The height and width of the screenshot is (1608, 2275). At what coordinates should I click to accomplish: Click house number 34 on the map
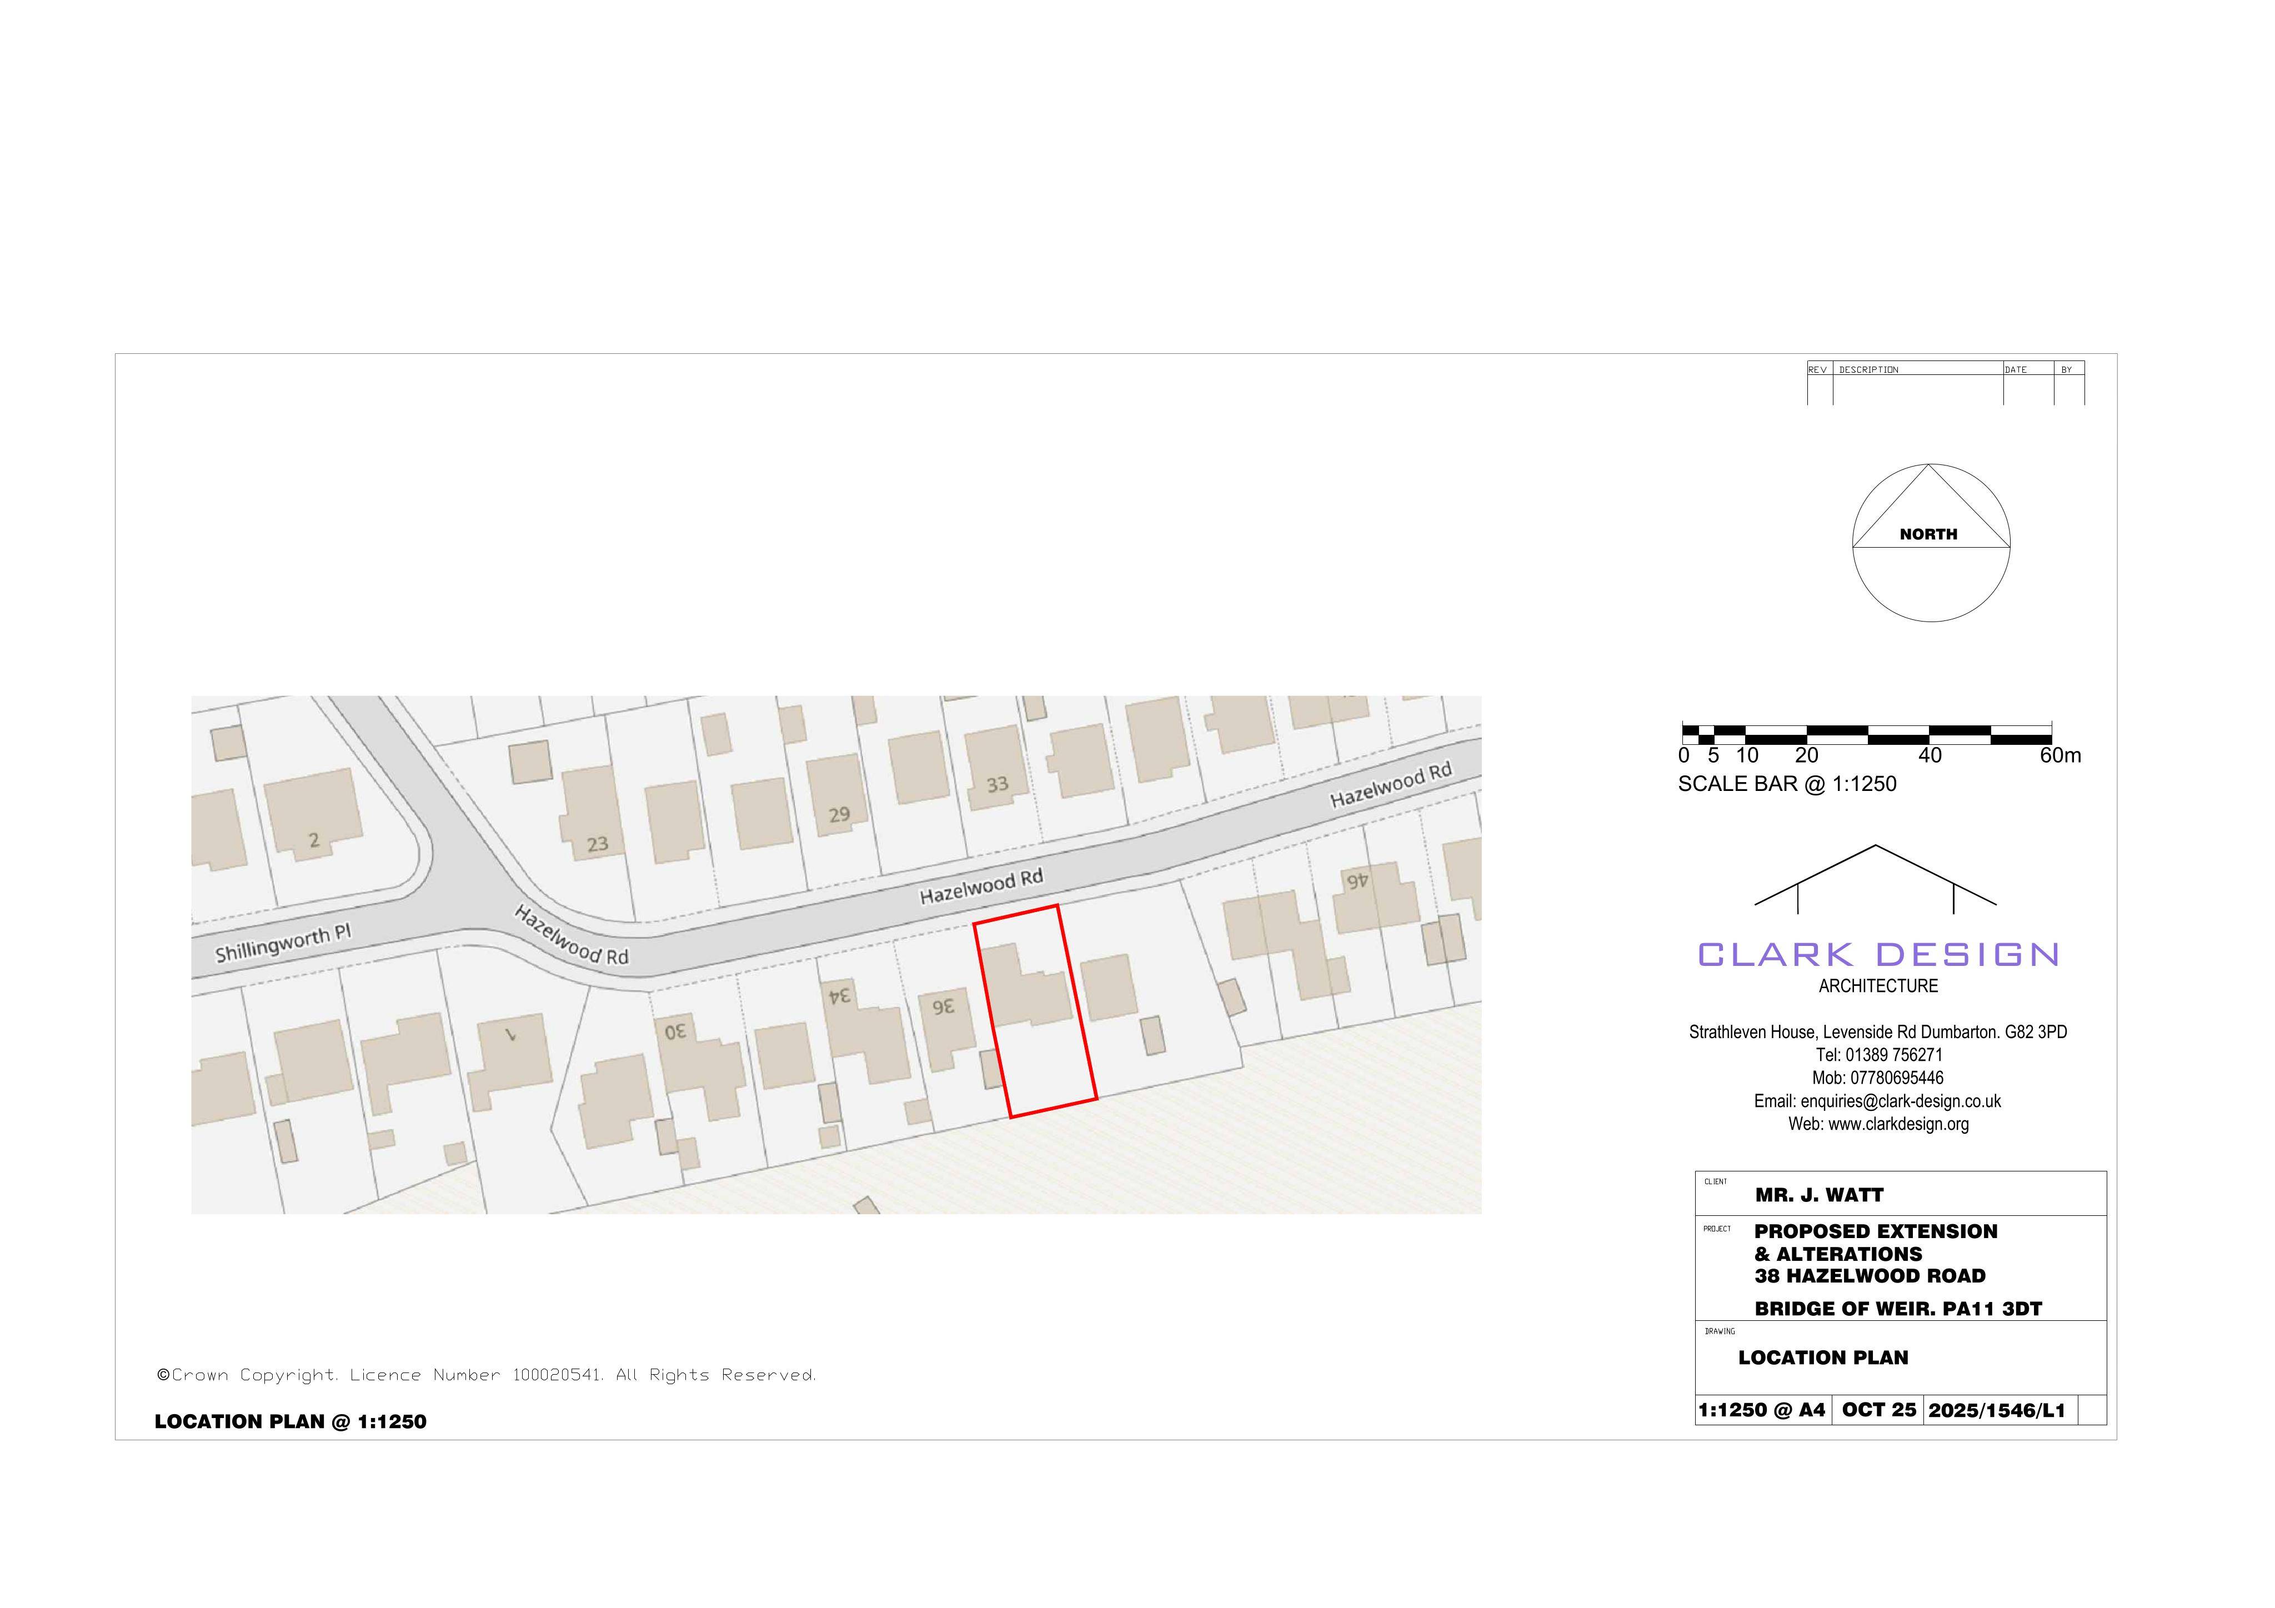point(839,996)
